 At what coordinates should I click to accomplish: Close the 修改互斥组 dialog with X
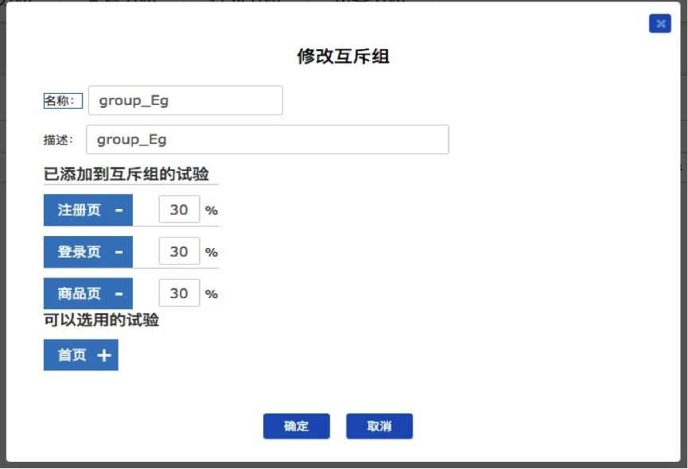(660, 24)
